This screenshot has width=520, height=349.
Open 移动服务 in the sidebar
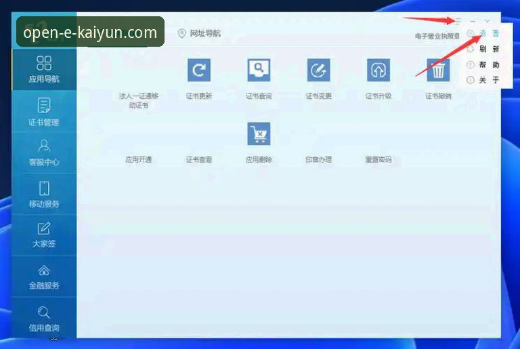pyautogui.click(x=44, y=194)
